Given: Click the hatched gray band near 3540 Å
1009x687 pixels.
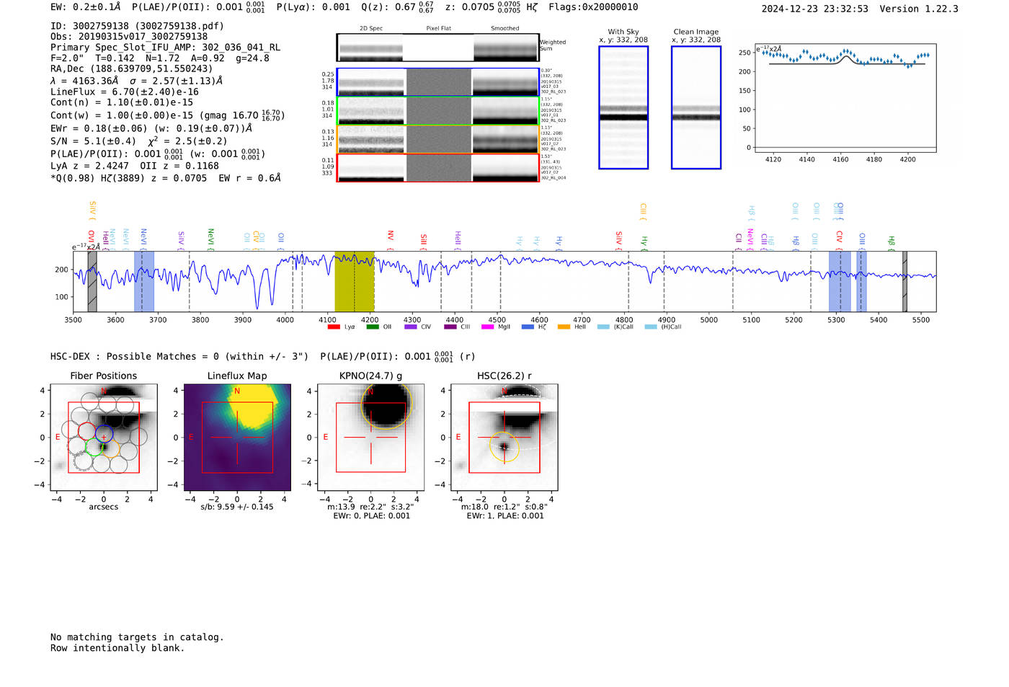Looking at the screenshot, I should [92, 282].
